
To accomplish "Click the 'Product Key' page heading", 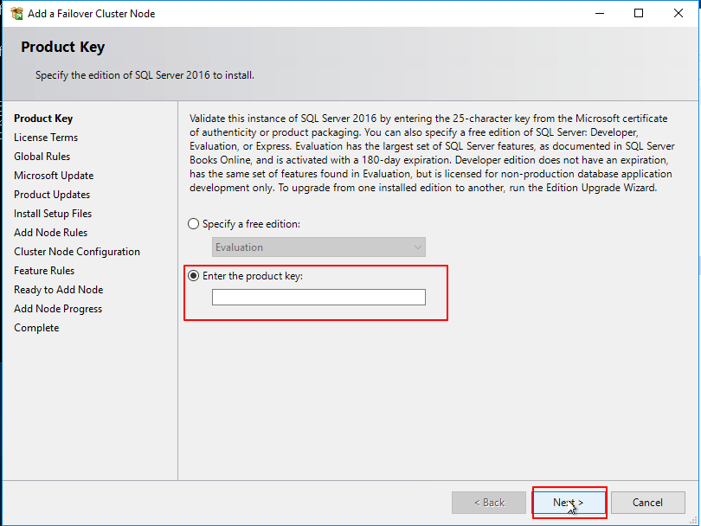I will [63, 47].
